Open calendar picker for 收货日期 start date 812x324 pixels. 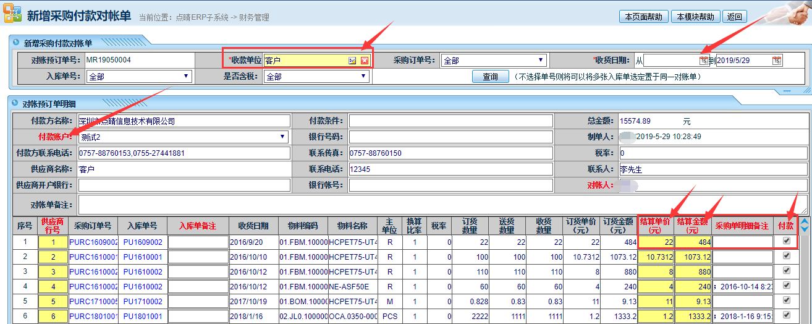tap(703, 61)
